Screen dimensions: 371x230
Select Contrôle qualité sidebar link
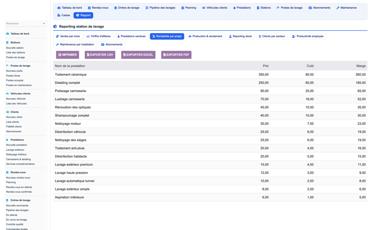coord(15,224)
